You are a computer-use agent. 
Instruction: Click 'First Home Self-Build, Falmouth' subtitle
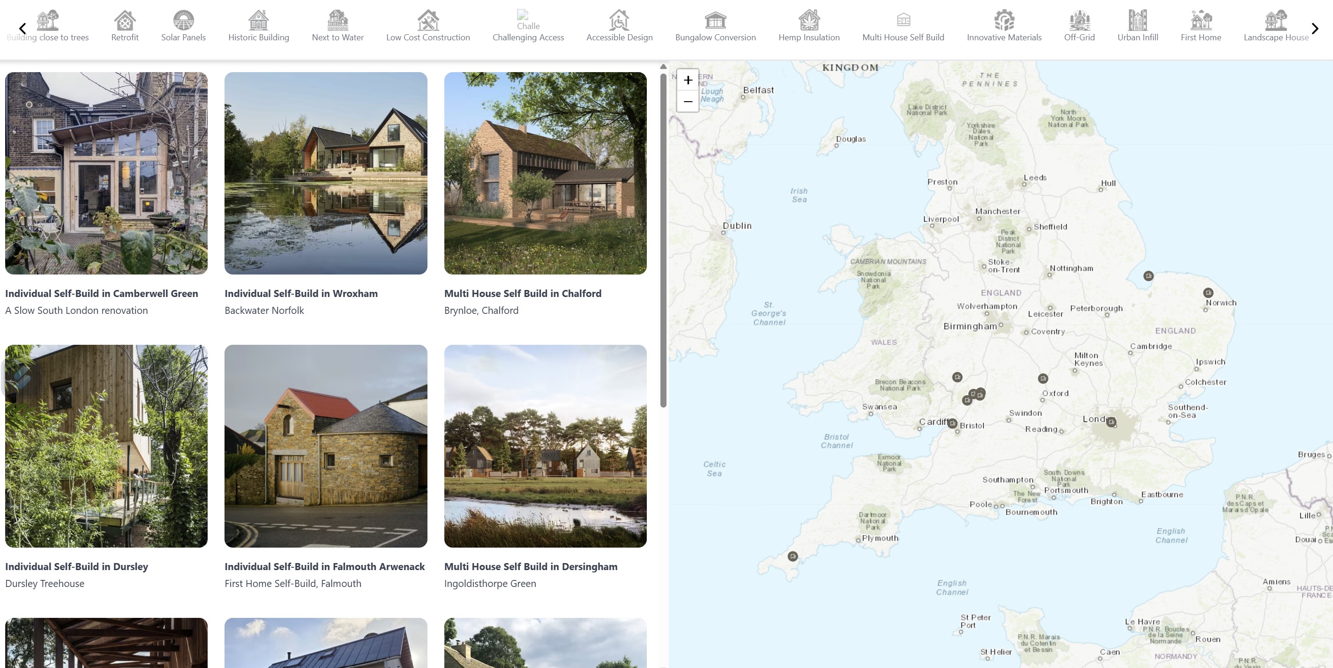293,583
